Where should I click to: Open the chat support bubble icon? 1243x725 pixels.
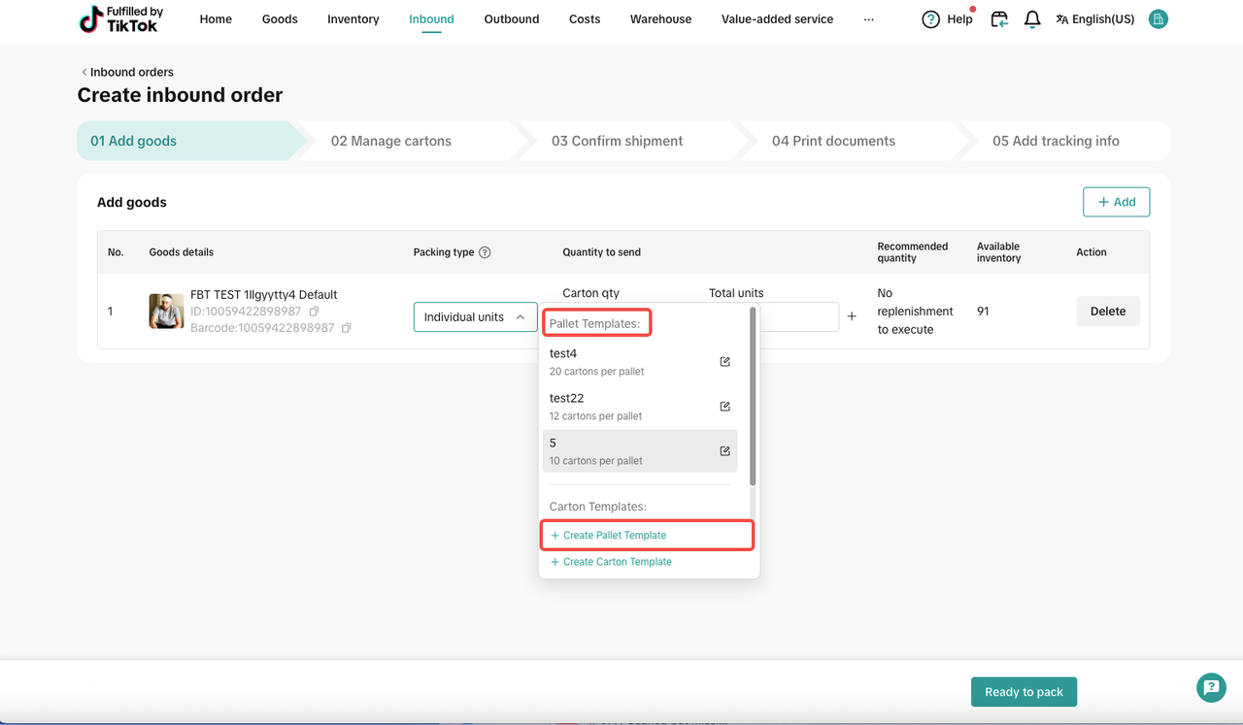pos(1210,688)
